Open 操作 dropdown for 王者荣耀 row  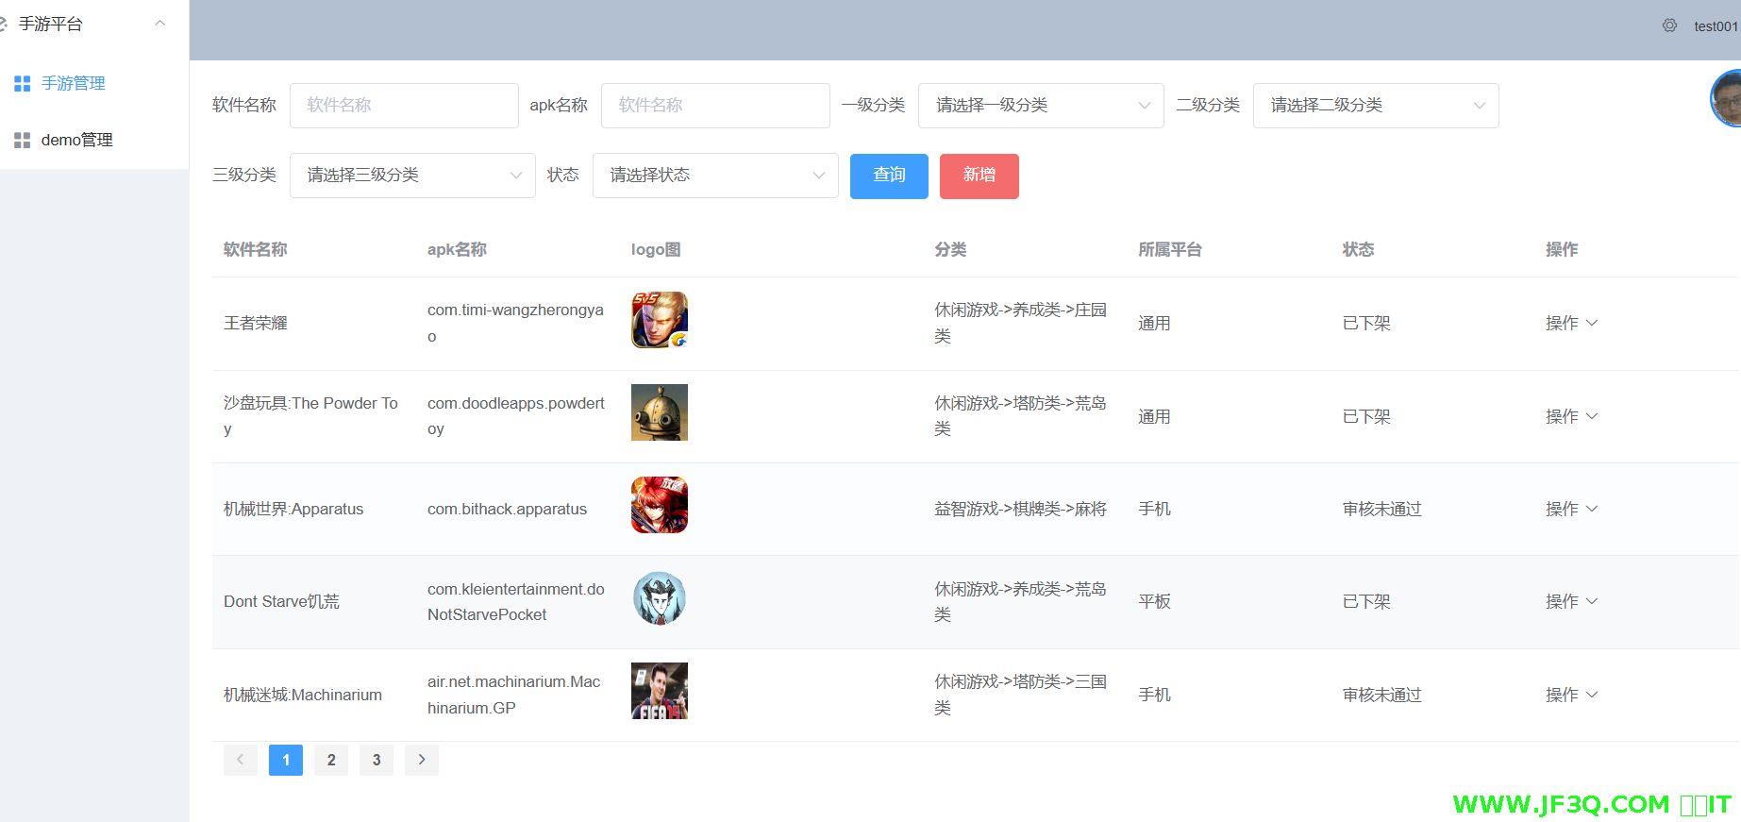tap(1570, 323)
